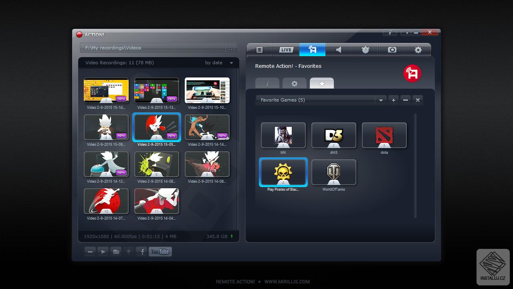Click the 'Remote Action! - Favorites' heading

tap(288, 66)
